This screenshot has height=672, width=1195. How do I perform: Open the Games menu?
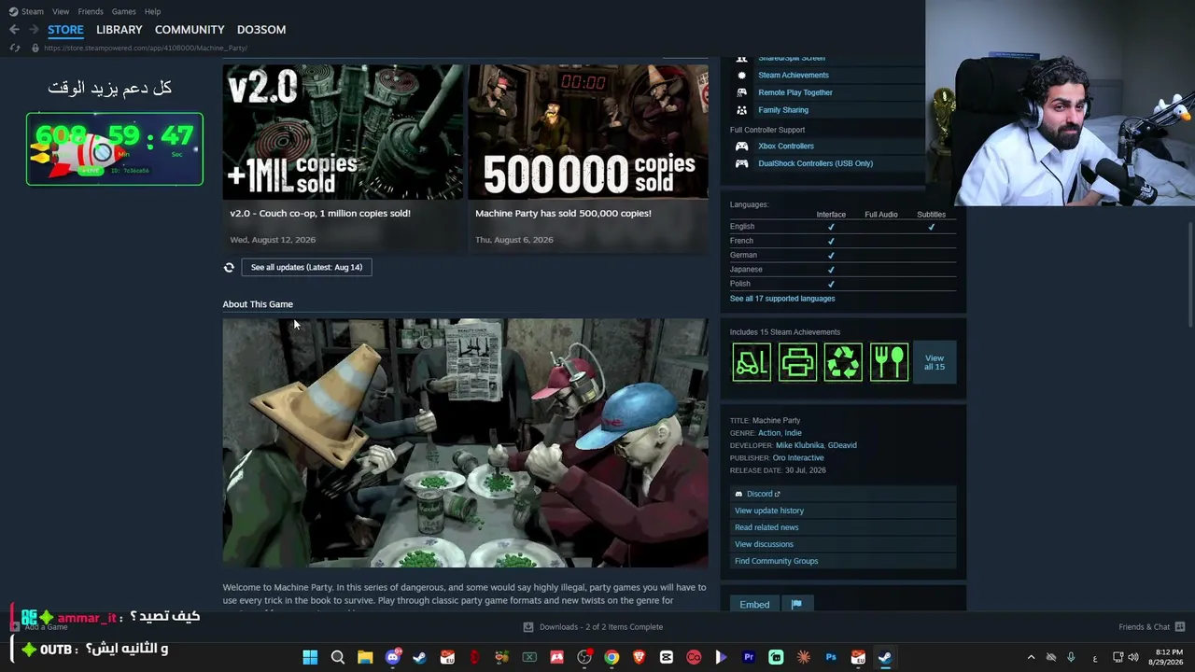[123, 11]
